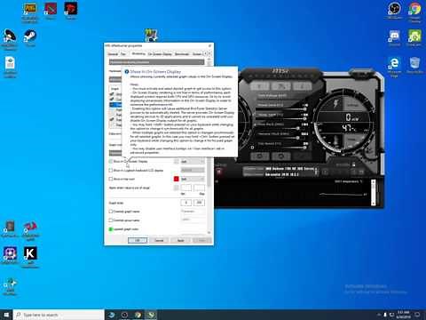The height and width of the screenshot is (320, 426).
Task: Toggle checkmark of first graph in list
Action: pos(112,94)
